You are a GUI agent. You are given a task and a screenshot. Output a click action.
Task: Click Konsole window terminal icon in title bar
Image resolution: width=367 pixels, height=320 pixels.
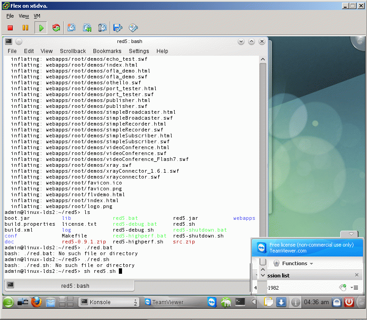click(9, 41)
